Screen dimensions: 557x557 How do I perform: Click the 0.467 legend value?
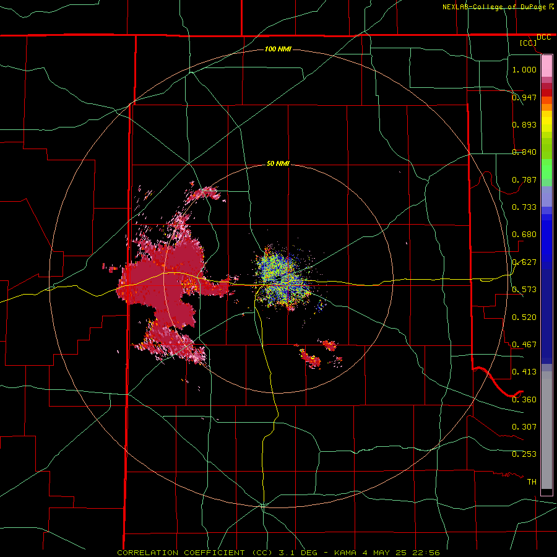524,345
